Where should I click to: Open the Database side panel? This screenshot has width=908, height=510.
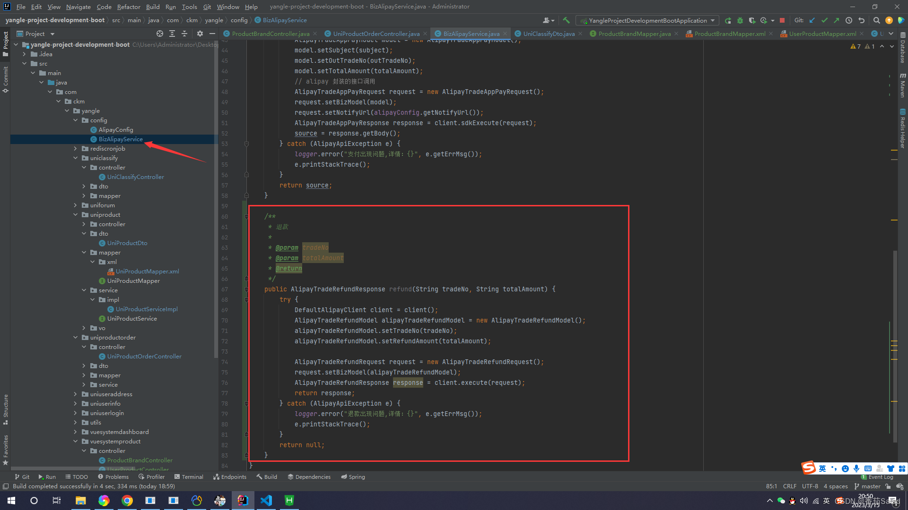903,47
